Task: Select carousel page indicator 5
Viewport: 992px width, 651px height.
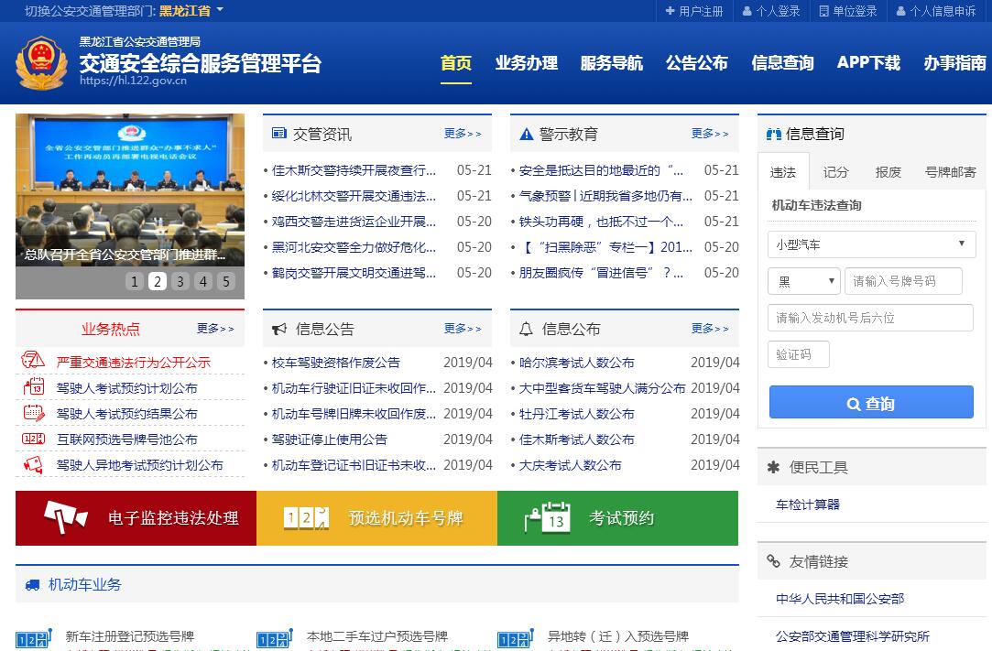Action: point(226,281)
